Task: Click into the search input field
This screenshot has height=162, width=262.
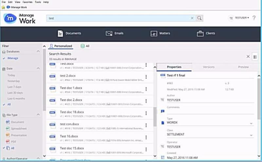Action: click(x=118, y=18)
